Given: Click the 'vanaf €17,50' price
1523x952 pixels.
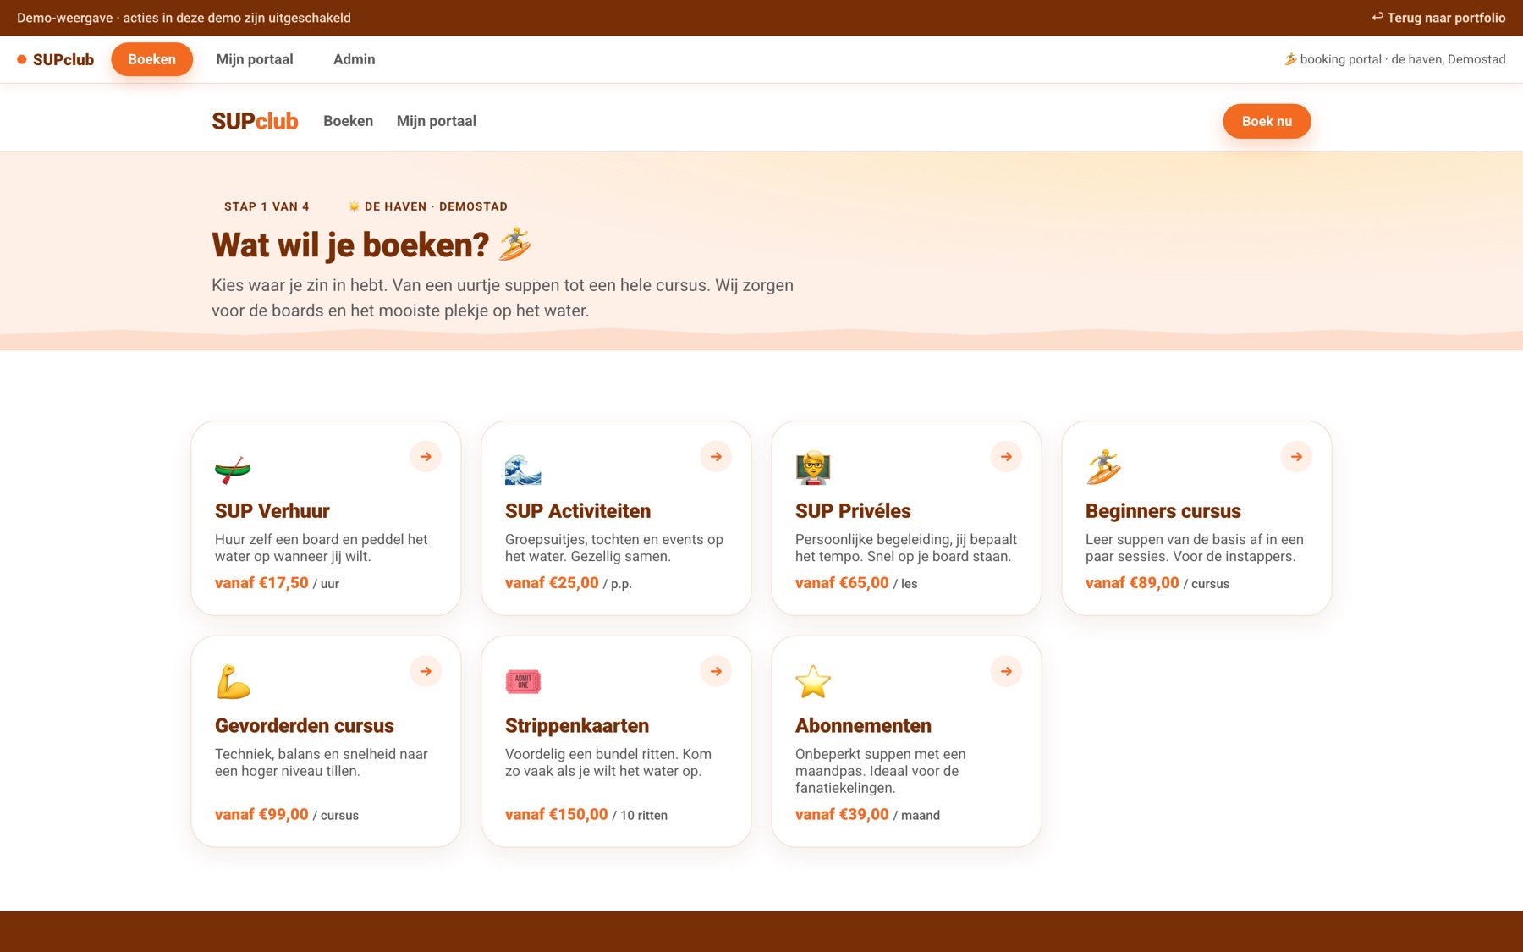Looking at the screenshot, I should 261,583.
